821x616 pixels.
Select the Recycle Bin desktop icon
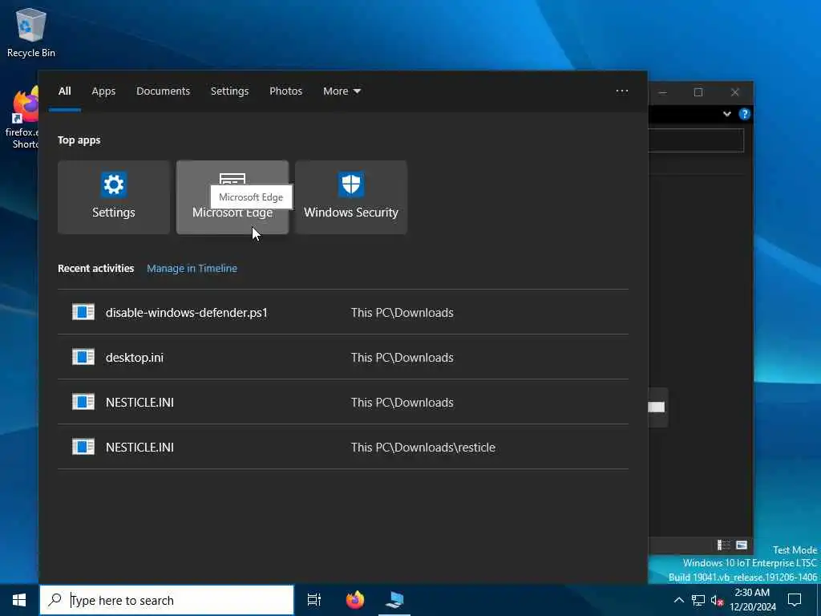pos(31,32)
